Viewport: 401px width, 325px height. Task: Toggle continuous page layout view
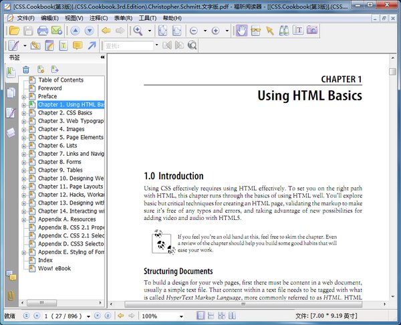tap(211, 316)
